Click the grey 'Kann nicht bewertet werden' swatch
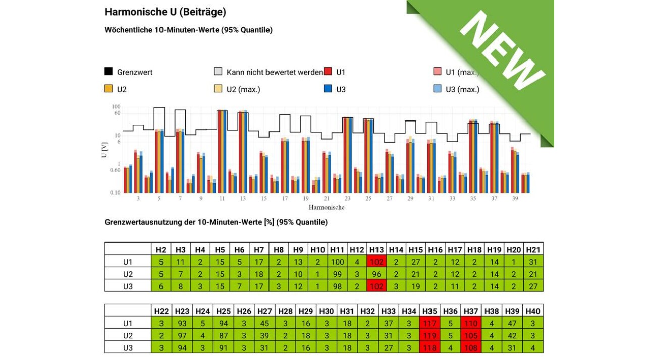 tap(218, 72)
